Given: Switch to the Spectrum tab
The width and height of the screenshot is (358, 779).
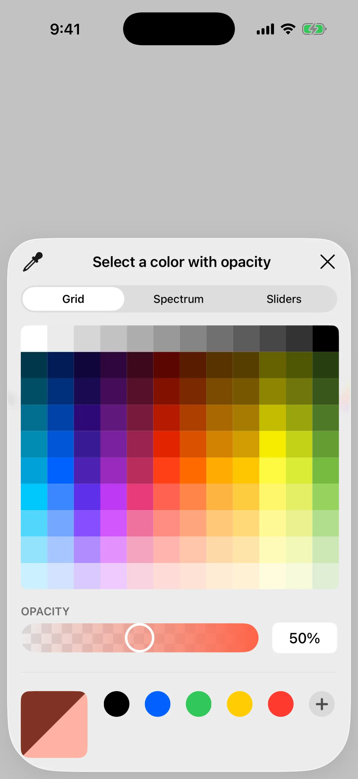Looking at the screenshot, I should tap(178, 299).
